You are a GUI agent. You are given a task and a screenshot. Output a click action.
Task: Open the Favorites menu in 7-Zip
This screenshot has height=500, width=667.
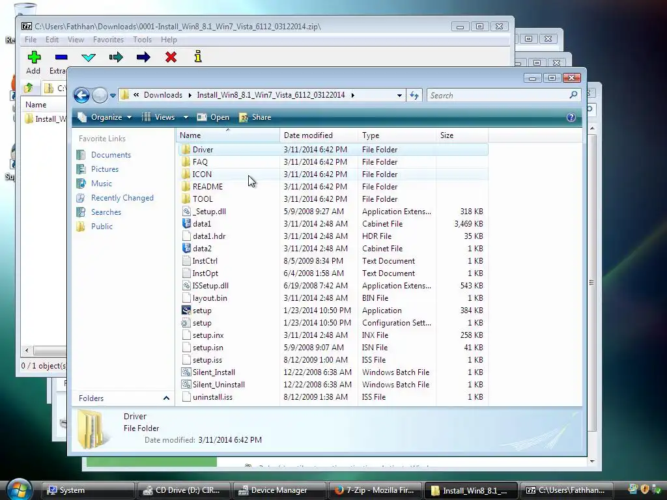[x=109, y=40]
